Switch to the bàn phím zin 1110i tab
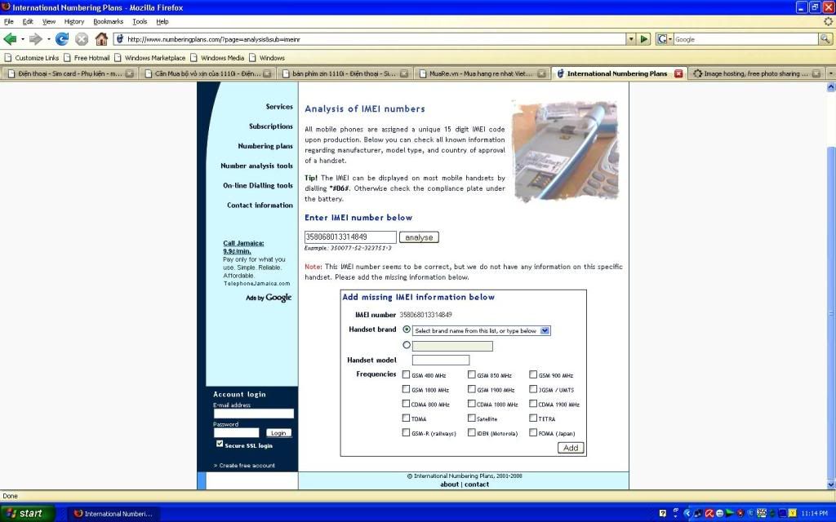 [344, 73]
